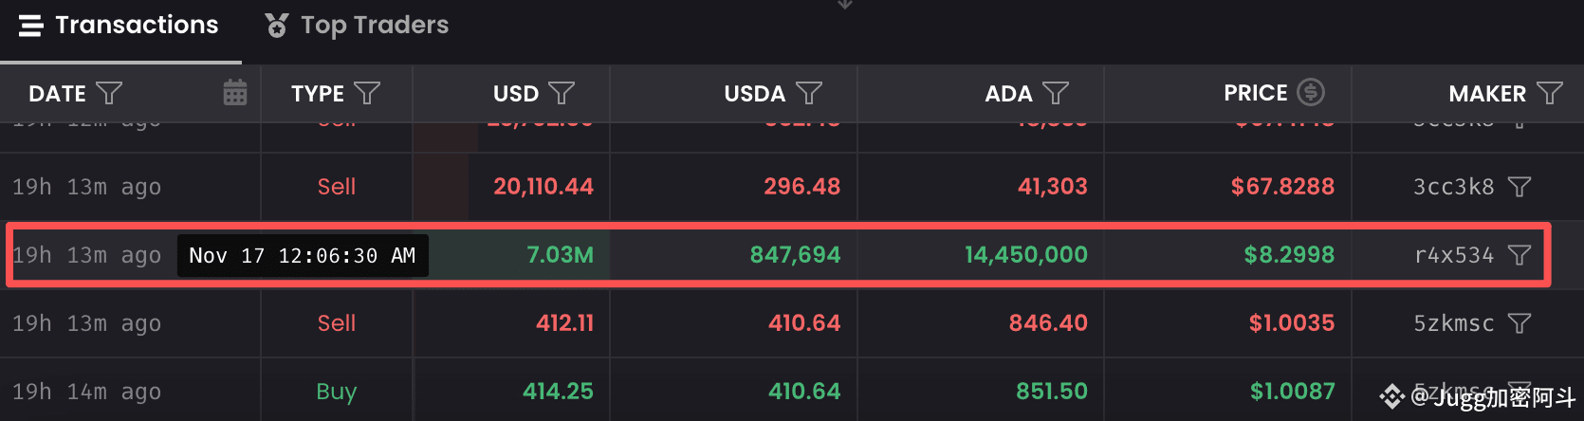This screenshot has width=1584, height=421.
Task: Open maker address 3cc3k8
Action: [1453, 187]
